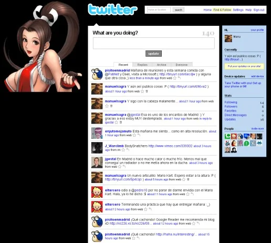Open Direct Messages in the sidebar
The image size is (271, 243).
[x=235, y=115]
